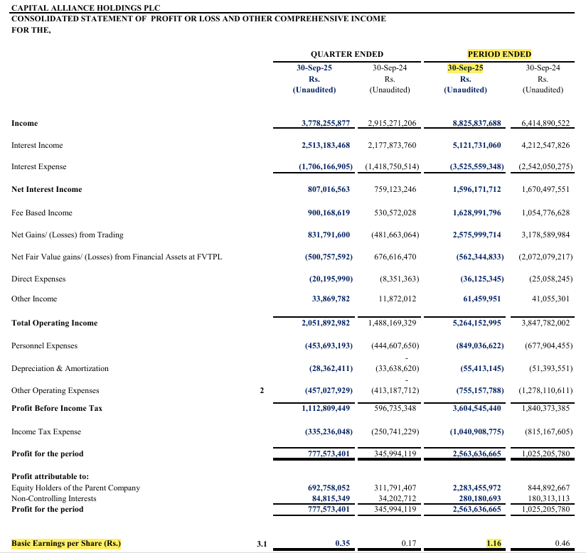Click FVTPL value (500,757,592)
Image resolution: width=586 pixels, height=553 pixels.
pyautogui.click(x=329, y=257)
